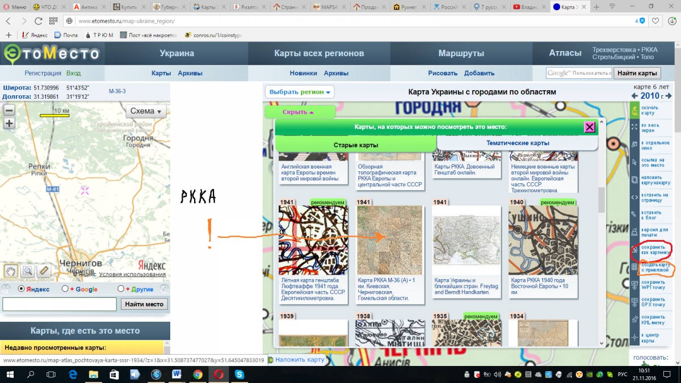Open Skype from the taskbar

(x=240, y=374)
